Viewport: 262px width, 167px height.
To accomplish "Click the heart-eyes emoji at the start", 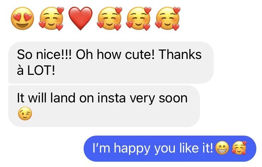I will coord(22,18).
